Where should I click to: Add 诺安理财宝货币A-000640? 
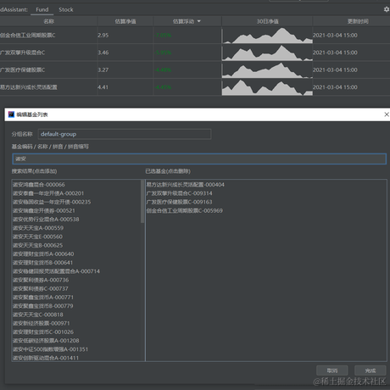[43, 254]
